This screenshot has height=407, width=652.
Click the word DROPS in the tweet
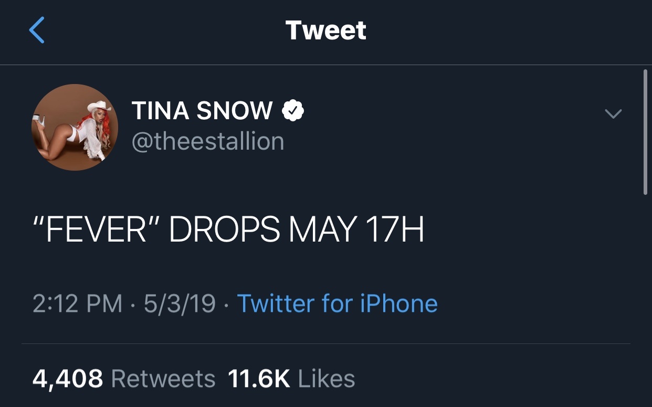click(224, 229)
